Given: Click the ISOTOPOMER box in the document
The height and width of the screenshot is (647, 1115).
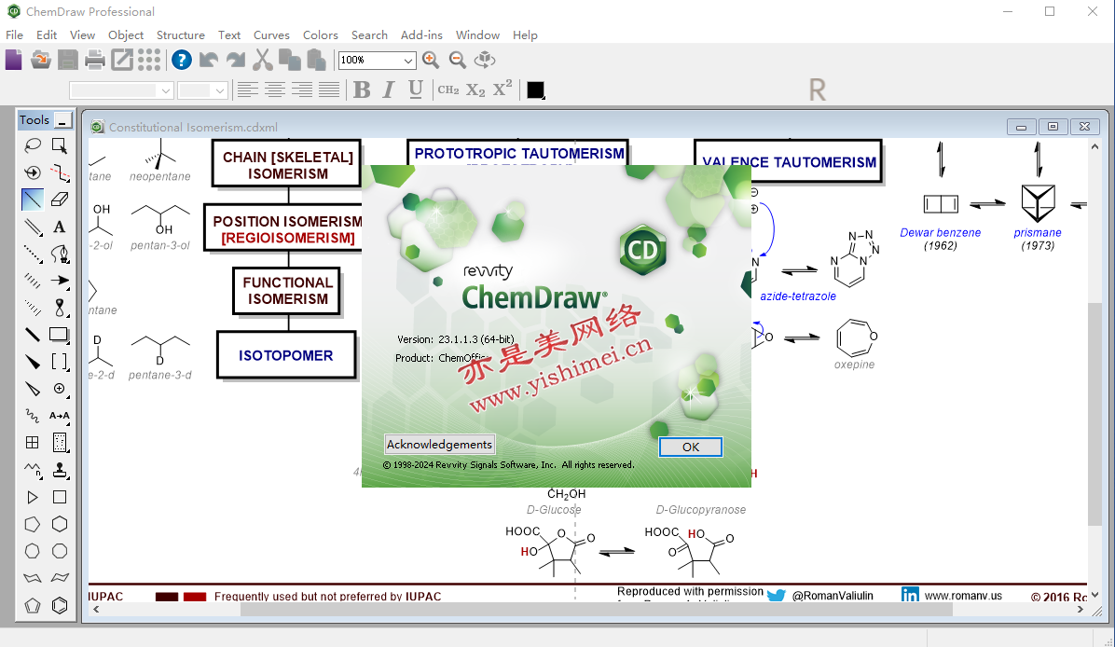Looking at the screenshot, I should click(x=286, y=355).
